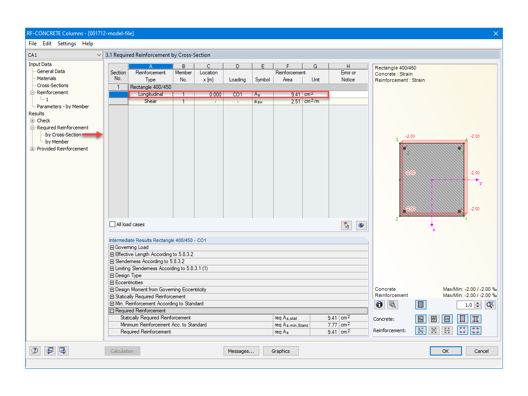Select the Longitudinal reinforcement row
This screenshot has width=528, height=396.
tap(150, 94)
